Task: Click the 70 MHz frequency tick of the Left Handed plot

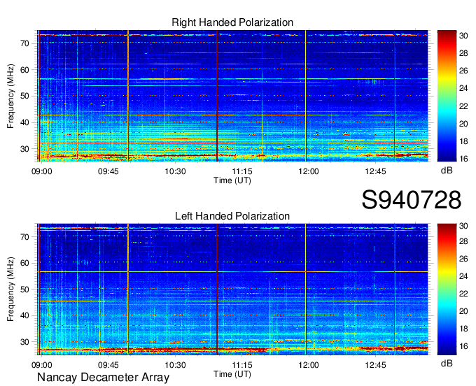Action: (x=24, y=237)
